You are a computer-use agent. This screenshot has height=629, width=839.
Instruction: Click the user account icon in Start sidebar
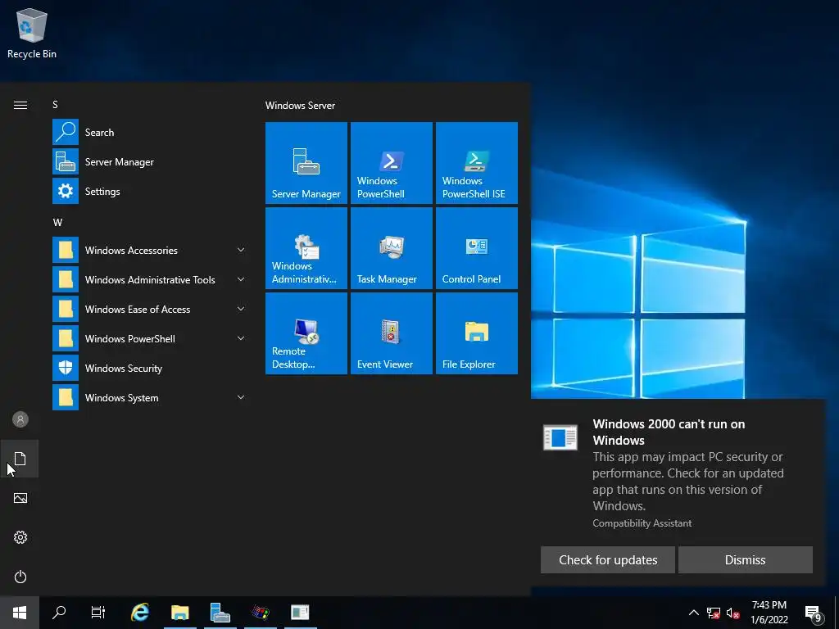tap(20, 419)
